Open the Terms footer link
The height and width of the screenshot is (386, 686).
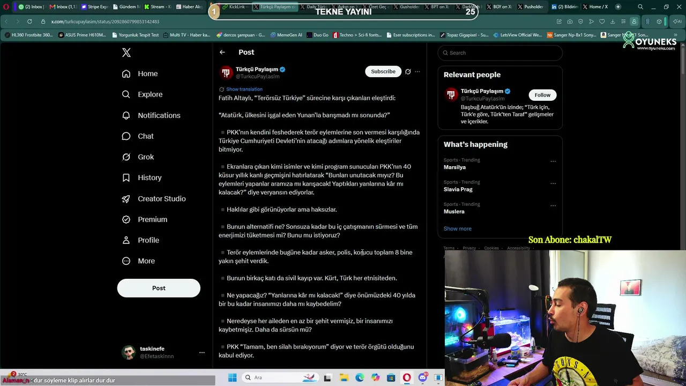pos(449,248)
